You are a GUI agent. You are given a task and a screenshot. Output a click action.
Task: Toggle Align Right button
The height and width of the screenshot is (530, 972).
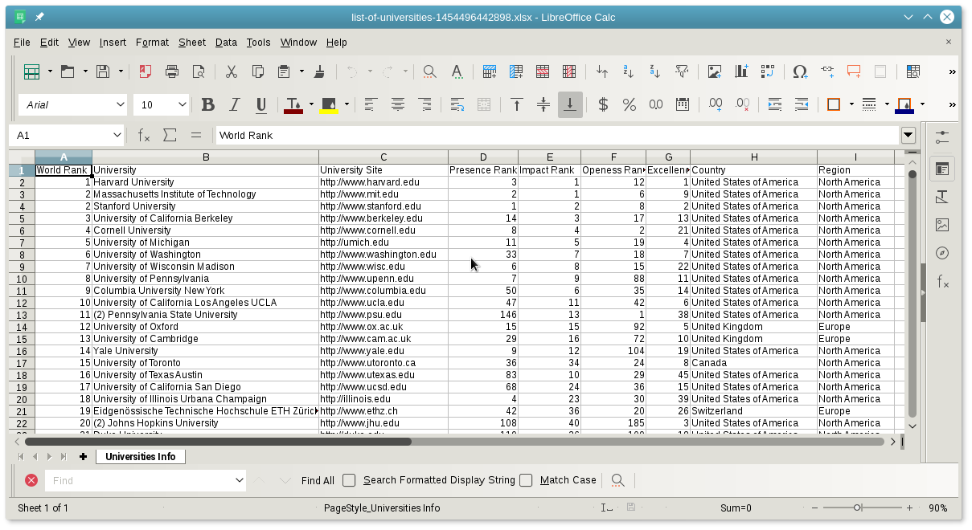424,104
